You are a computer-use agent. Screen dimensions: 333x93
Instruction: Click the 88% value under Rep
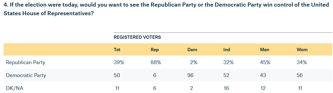click(x=156, y=62)
